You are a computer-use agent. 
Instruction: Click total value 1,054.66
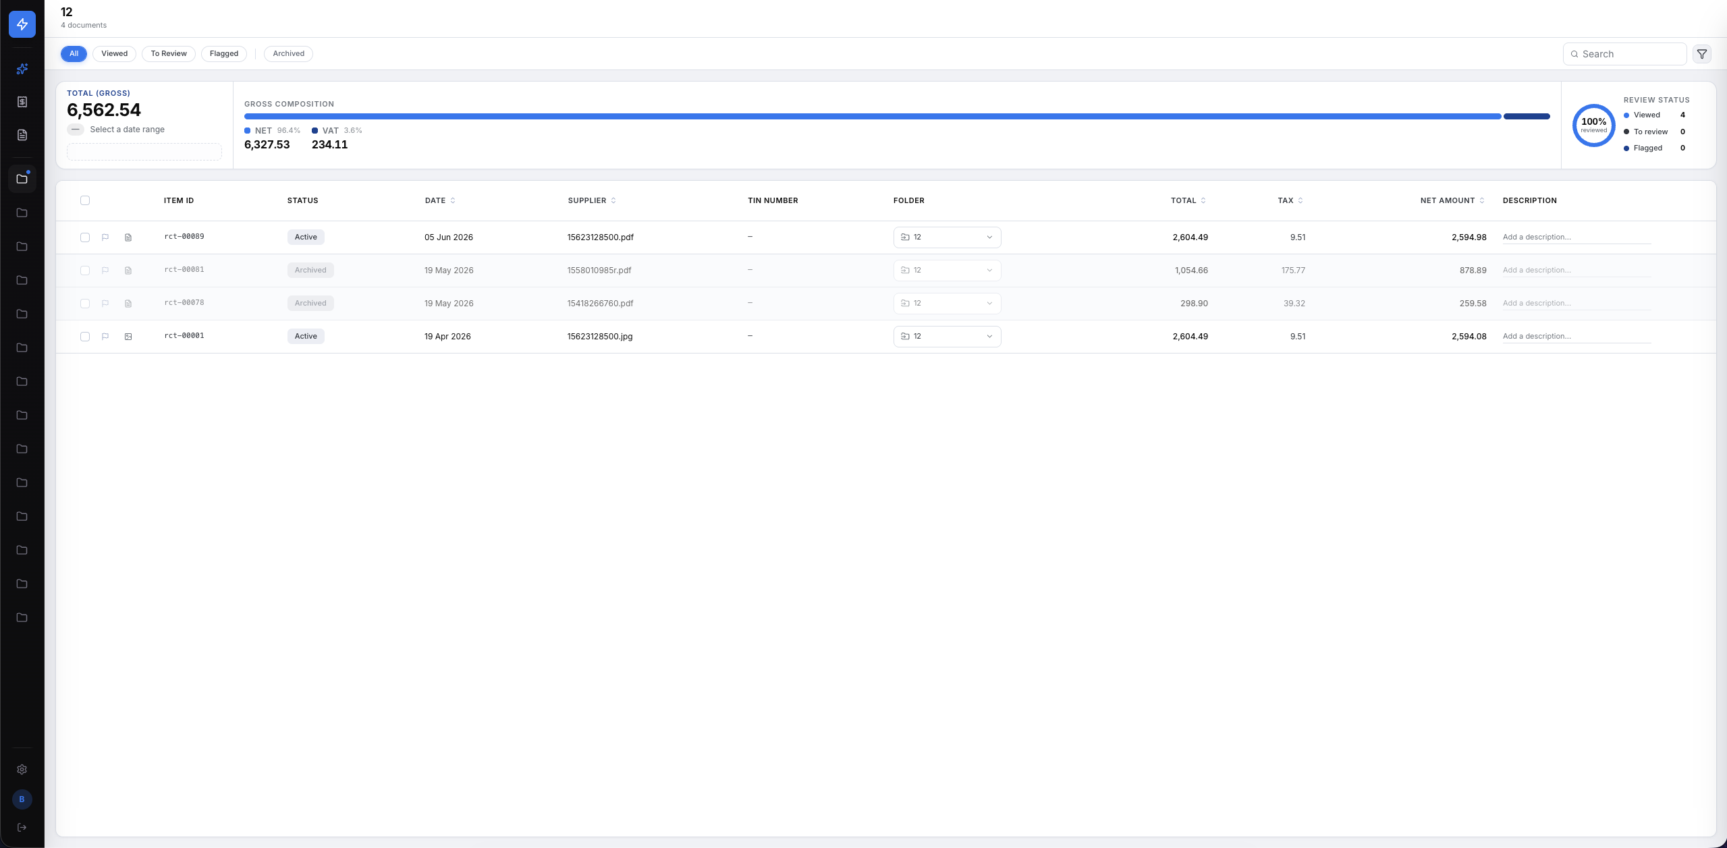pos(1191,271)
